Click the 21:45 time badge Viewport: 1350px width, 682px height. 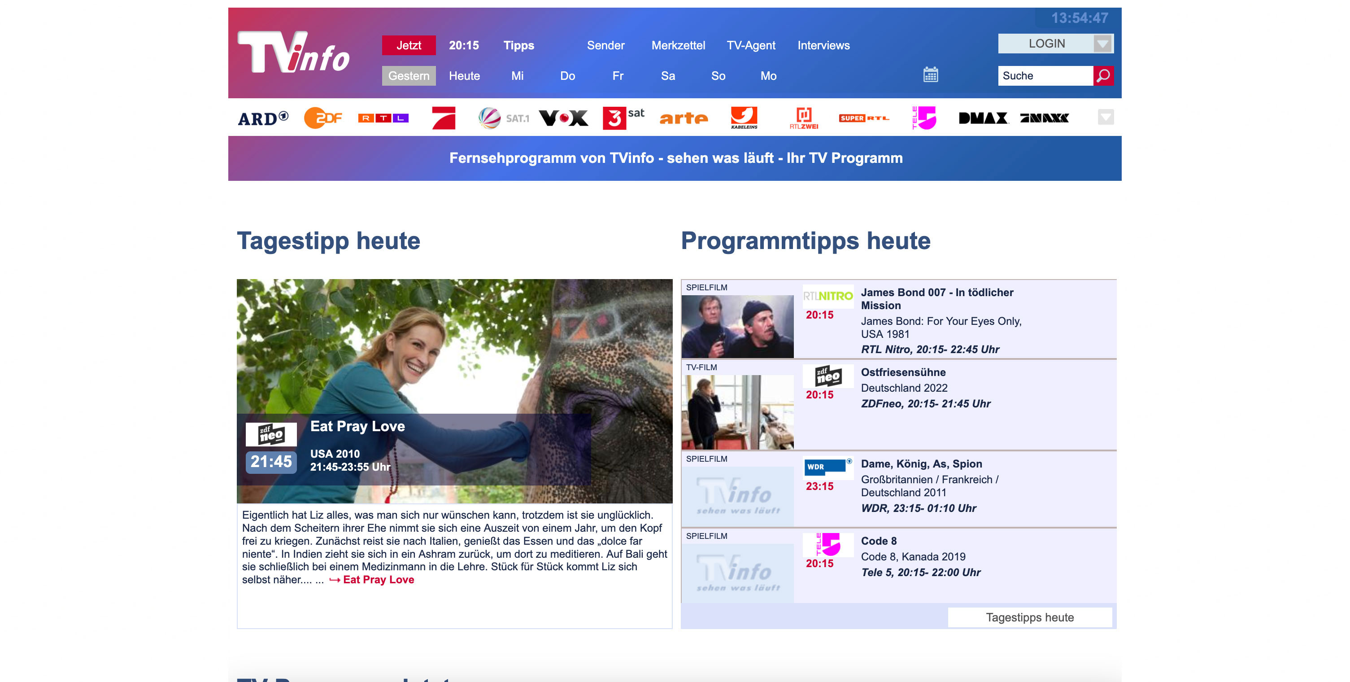click(271, 462)
